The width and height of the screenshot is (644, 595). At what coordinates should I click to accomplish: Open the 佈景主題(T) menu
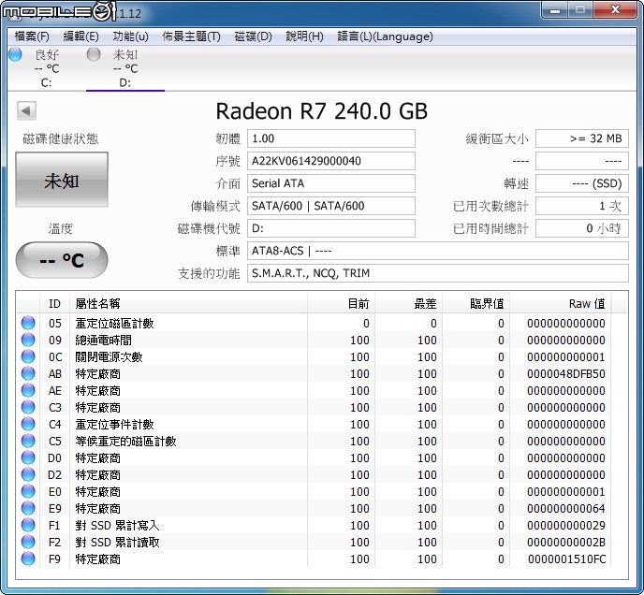click(191, 36)
